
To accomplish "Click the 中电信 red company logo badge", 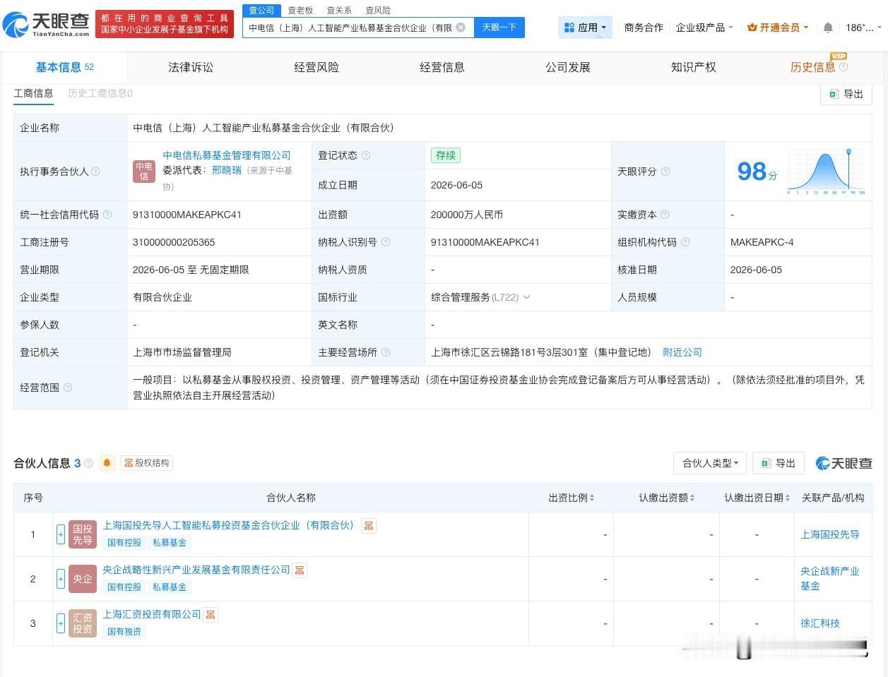I will pyautogui.click(x=144, y=172).
